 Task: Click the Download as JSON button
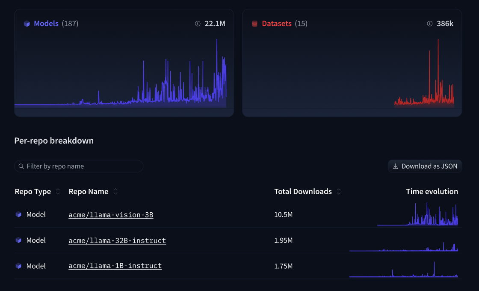425,166
